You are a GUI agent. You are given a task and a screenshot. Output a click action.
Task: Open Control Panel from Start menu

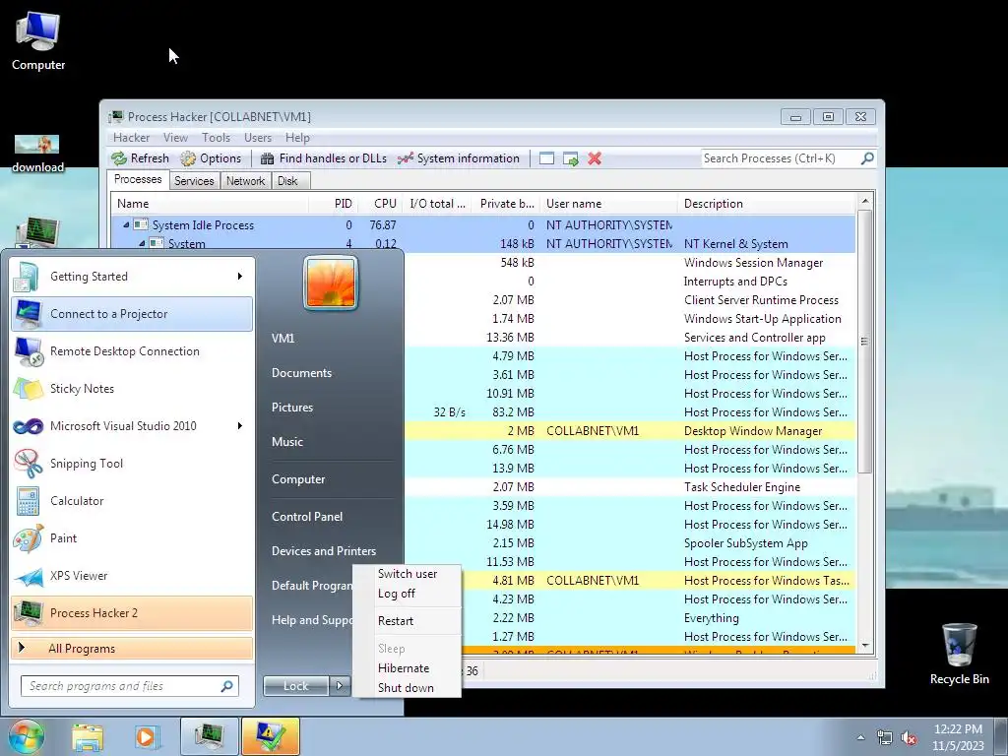point(307,517)
